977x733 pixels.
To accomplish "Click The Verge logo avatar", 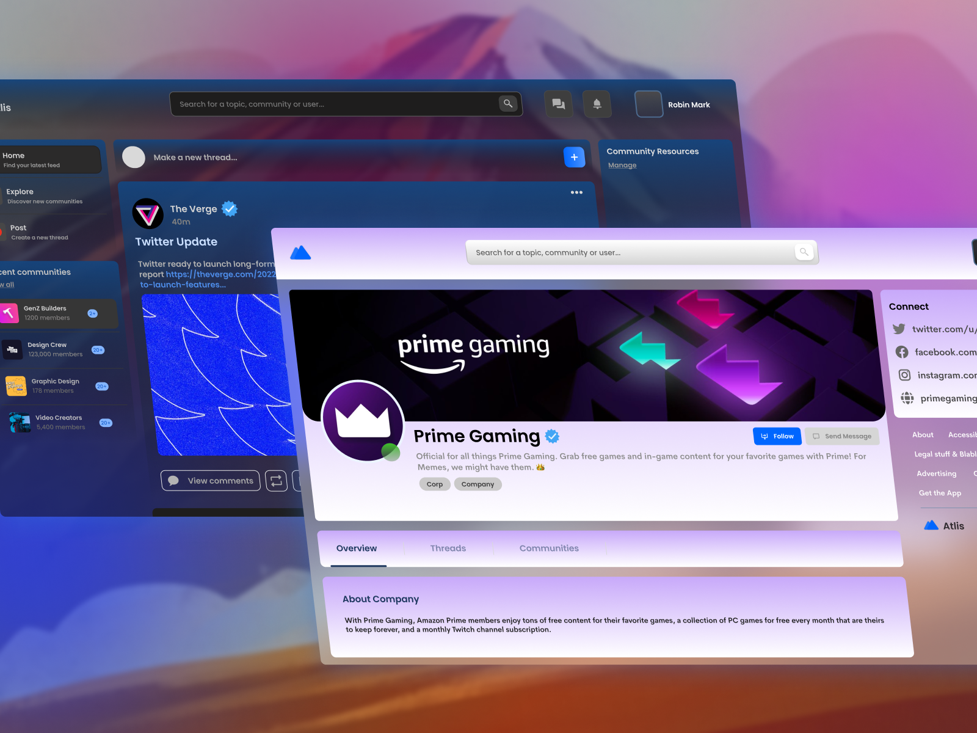I will tap(148, 214).
